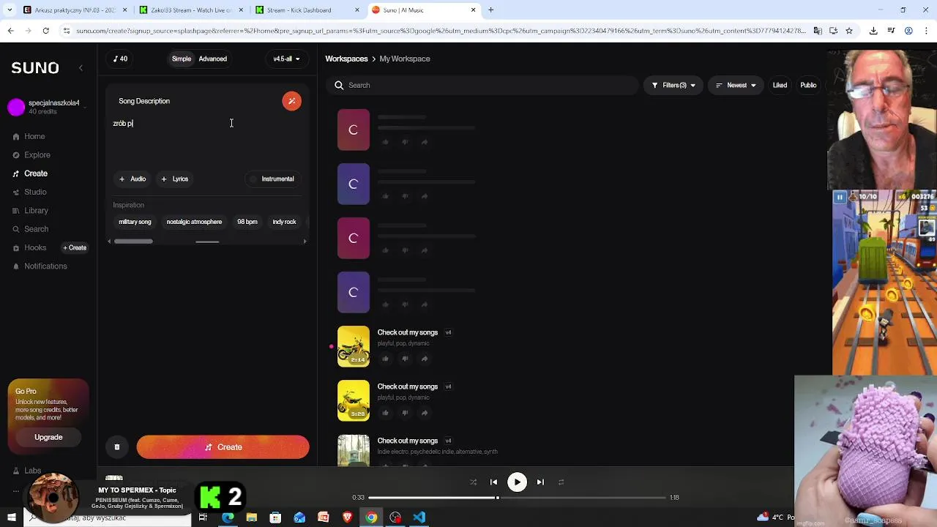Click the Windows Start button
The height and width of the screenshot is (527, 937).
point(11,517)
